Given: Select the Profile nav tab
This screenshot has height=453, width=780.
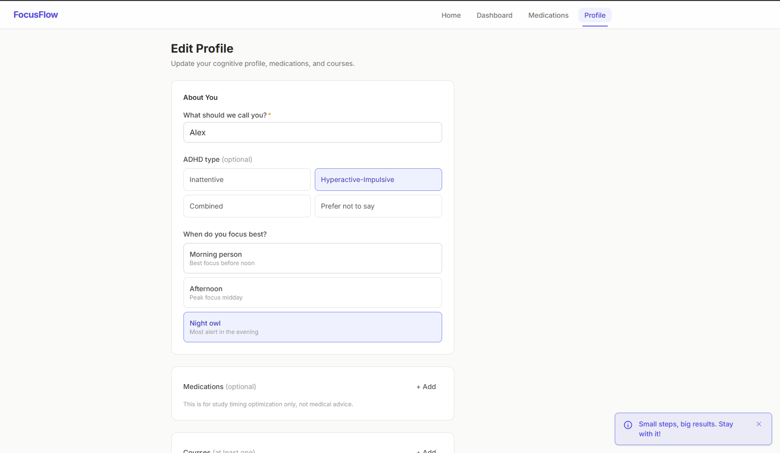Looking at the screenshot, I should (x=595, y=15).
